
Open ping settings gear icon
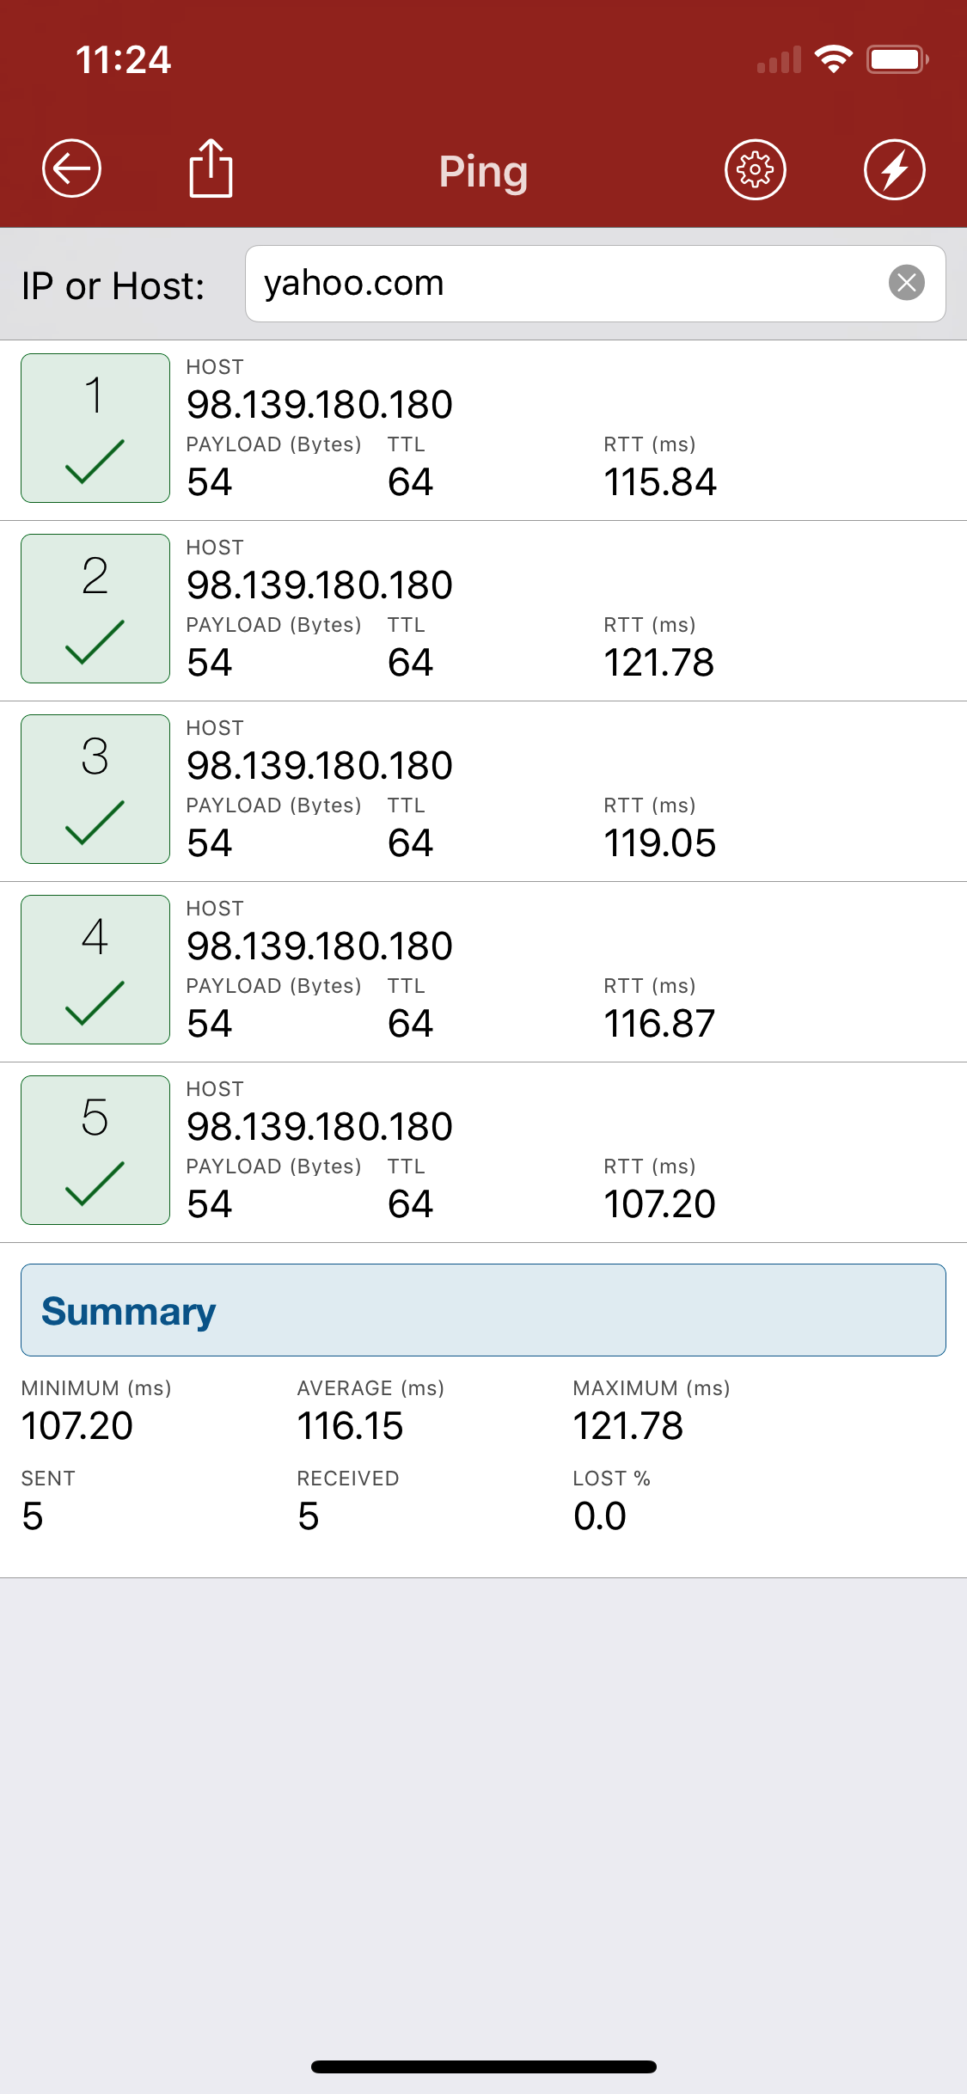tap(755, 169)
